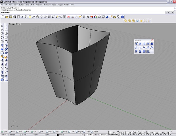Open the File menu
Image resolution: width=176 pixels, height=136 pixels.
coord(2,5)
